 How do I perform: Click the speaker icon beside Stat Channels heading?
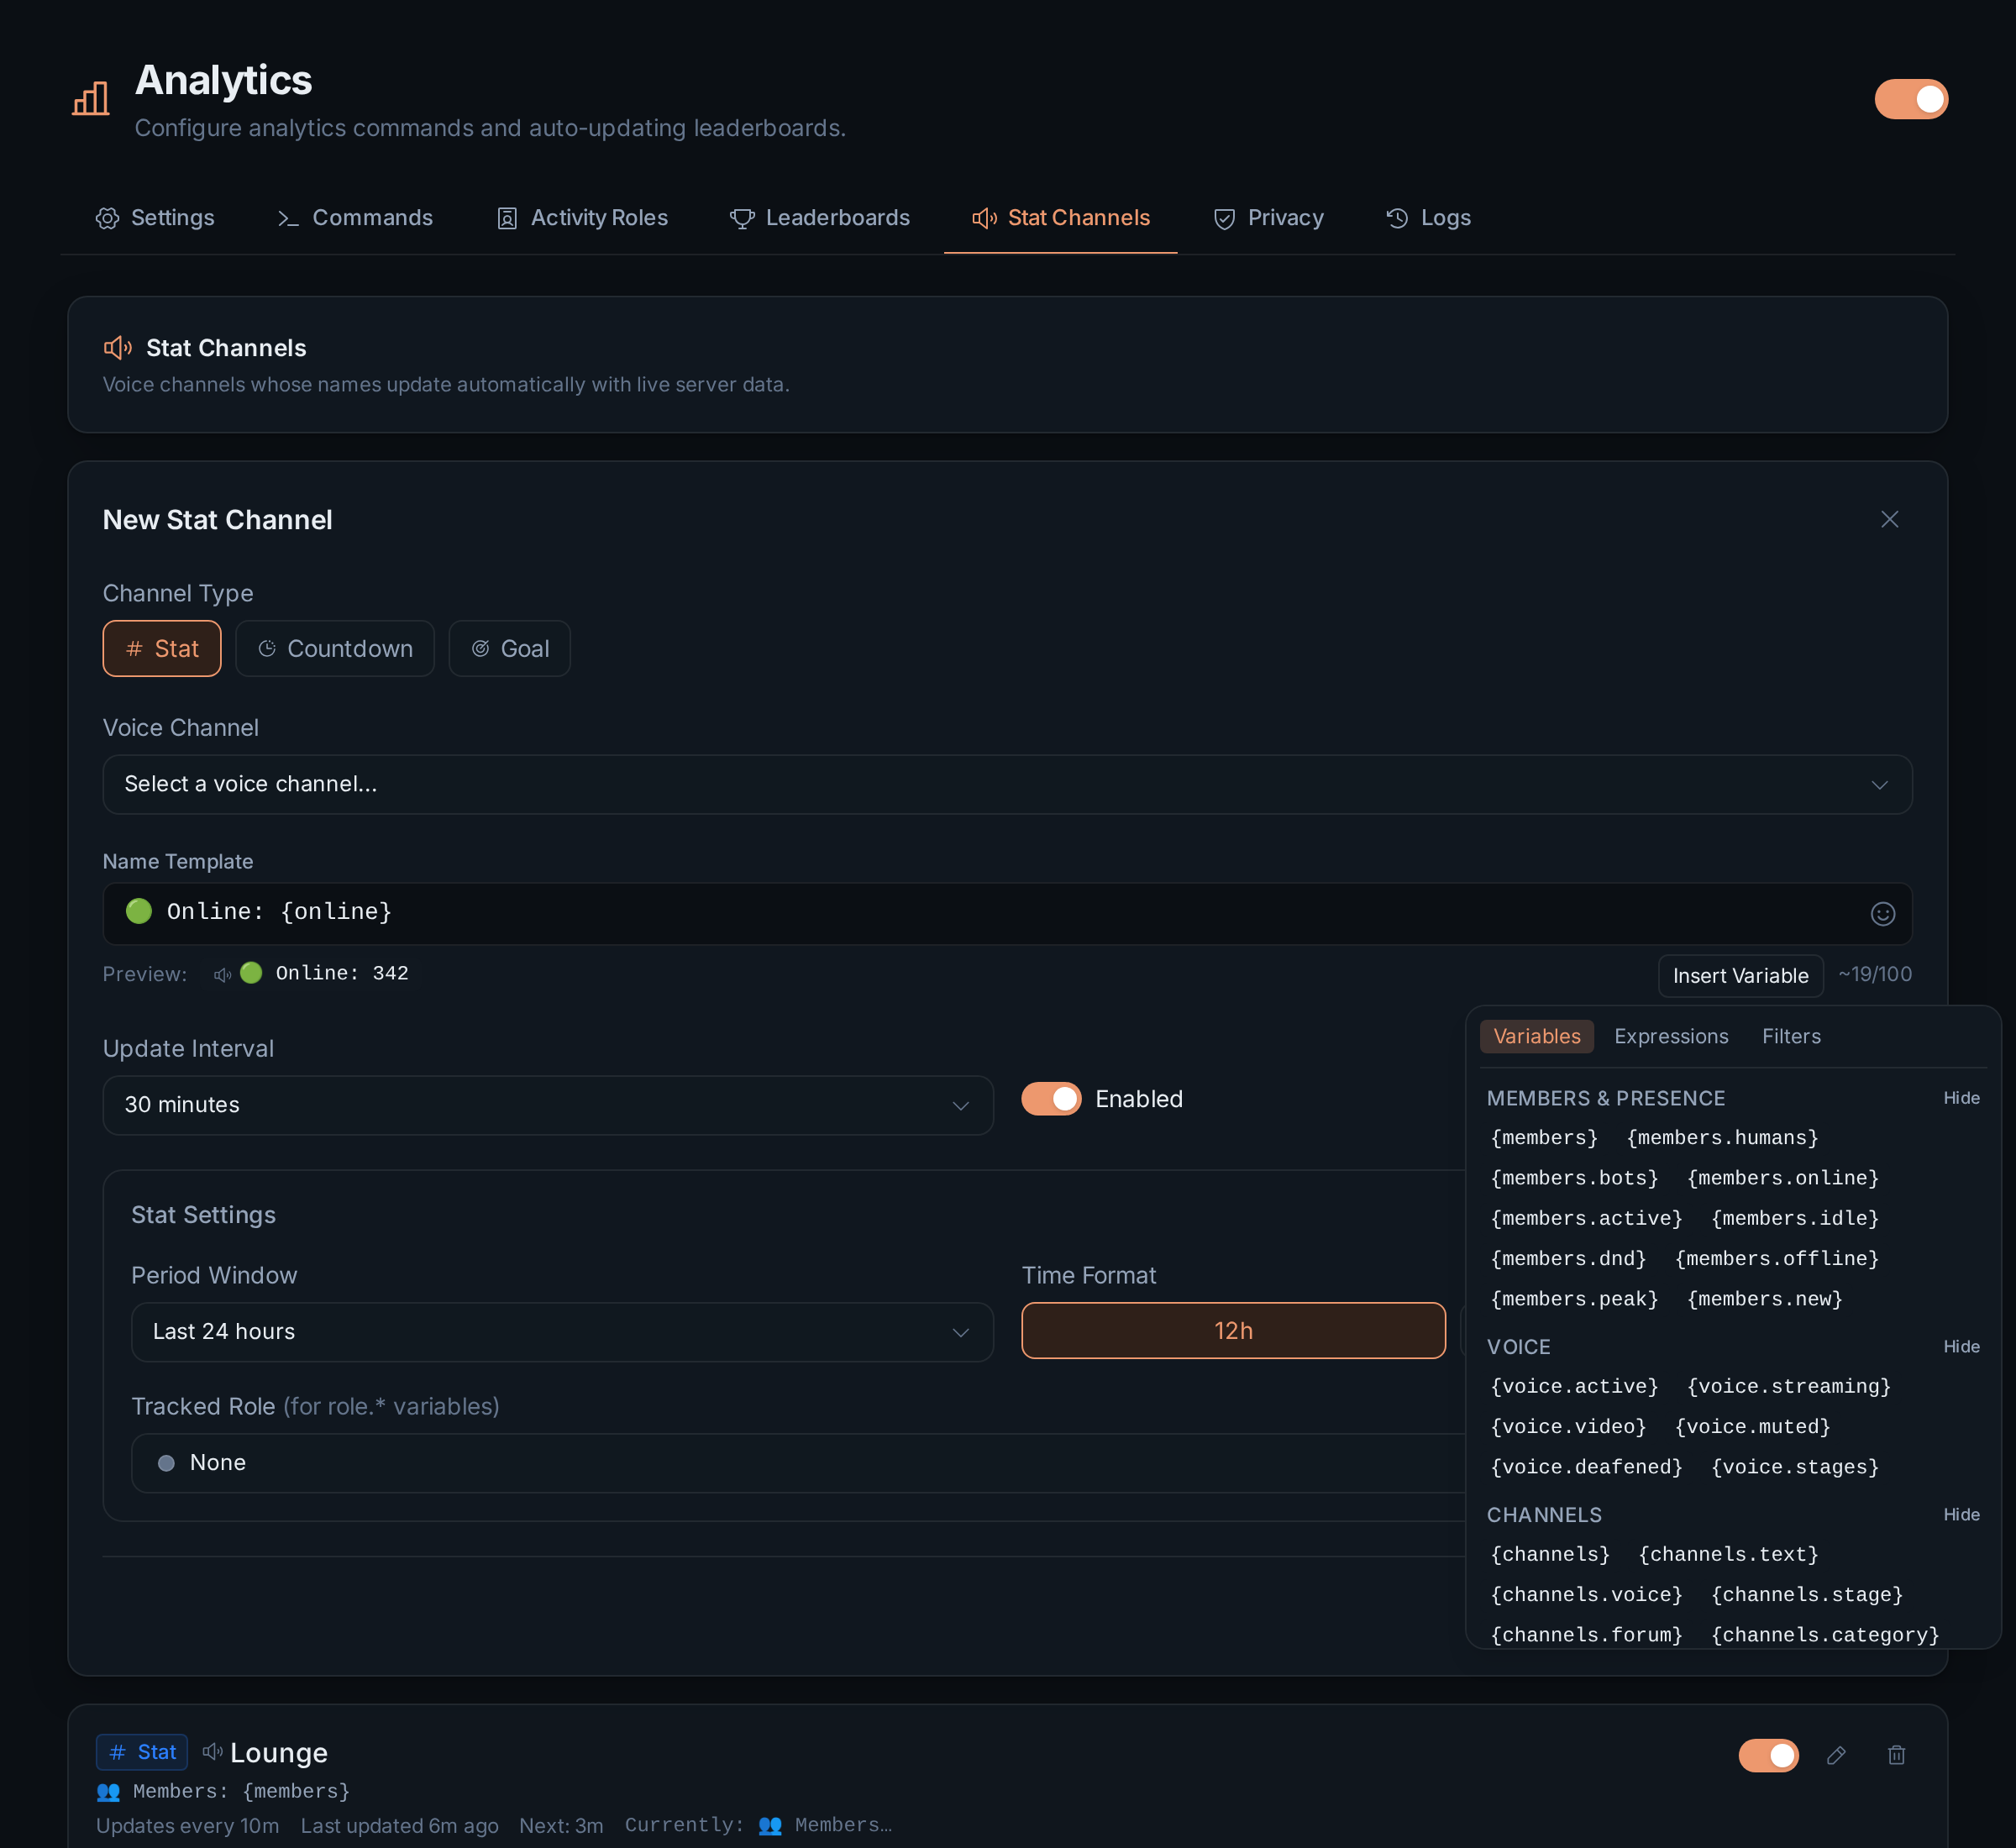[x=118, y=348]
